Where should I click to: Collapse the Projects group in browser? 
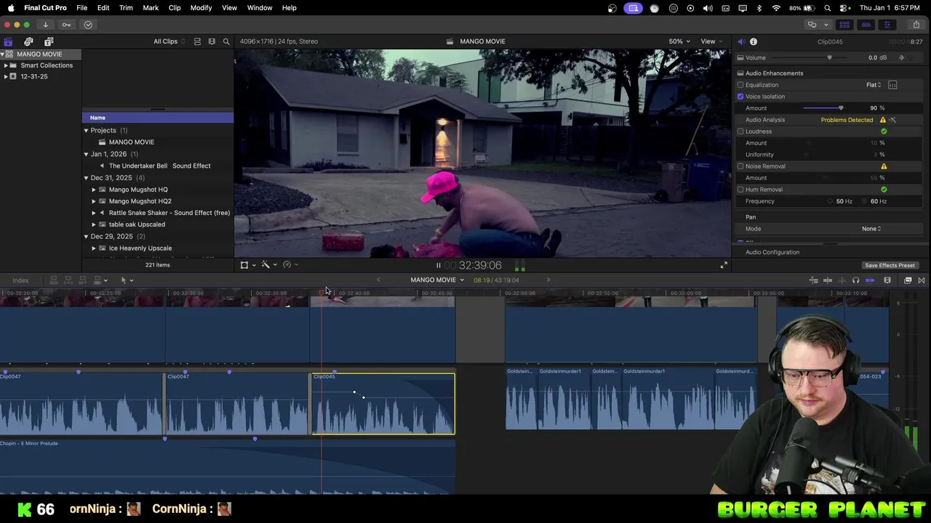click(x=86, y=131)
